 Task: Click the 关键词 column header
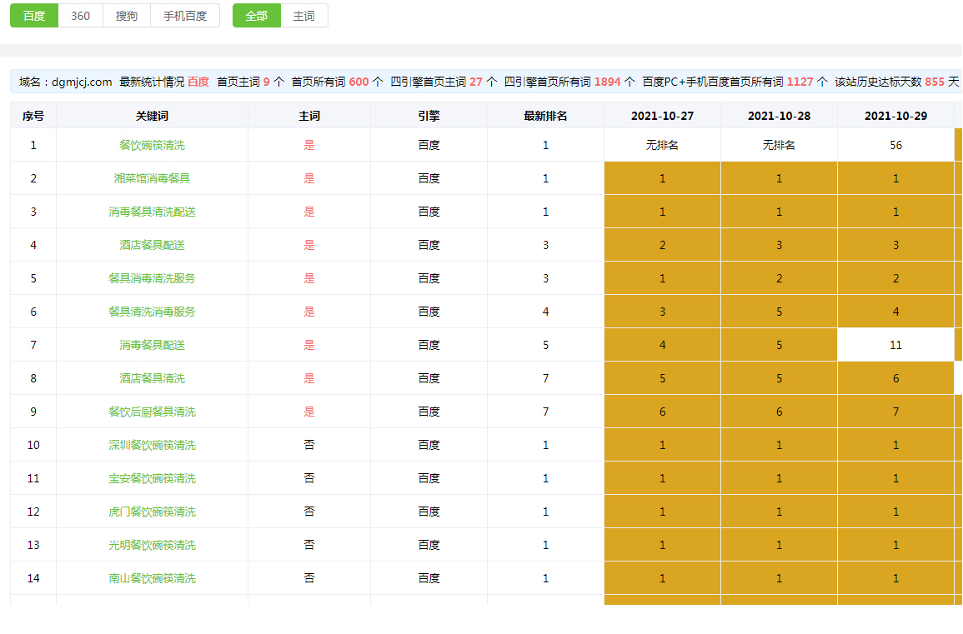(152, 116)
